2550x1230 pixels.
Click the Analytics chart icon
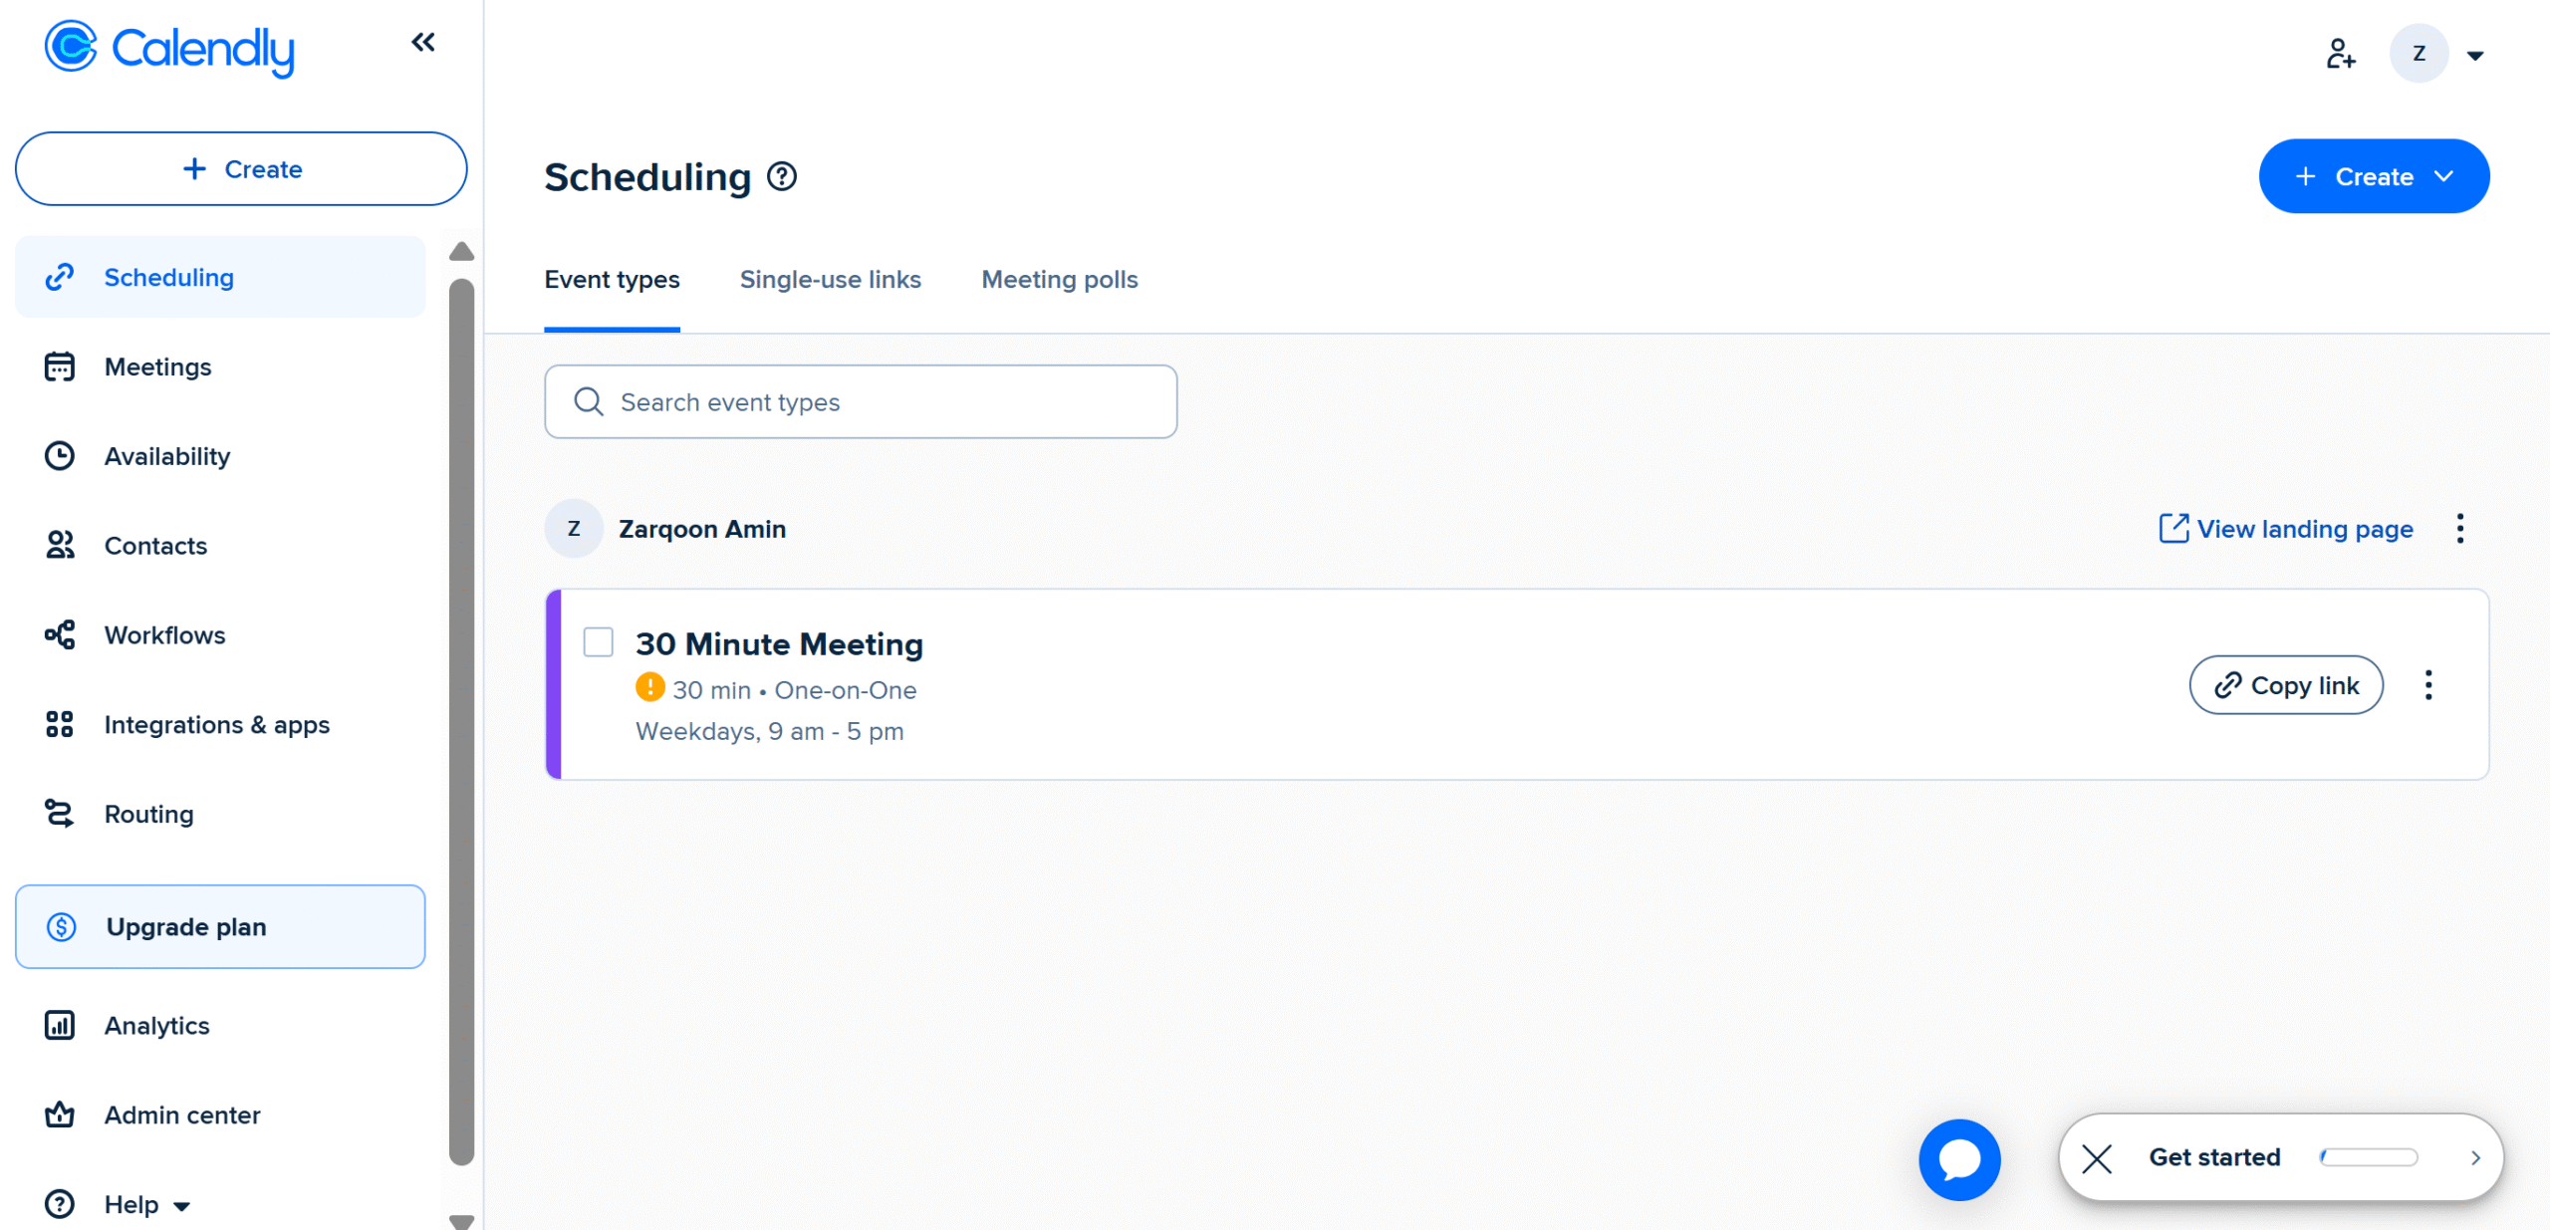60,1025
